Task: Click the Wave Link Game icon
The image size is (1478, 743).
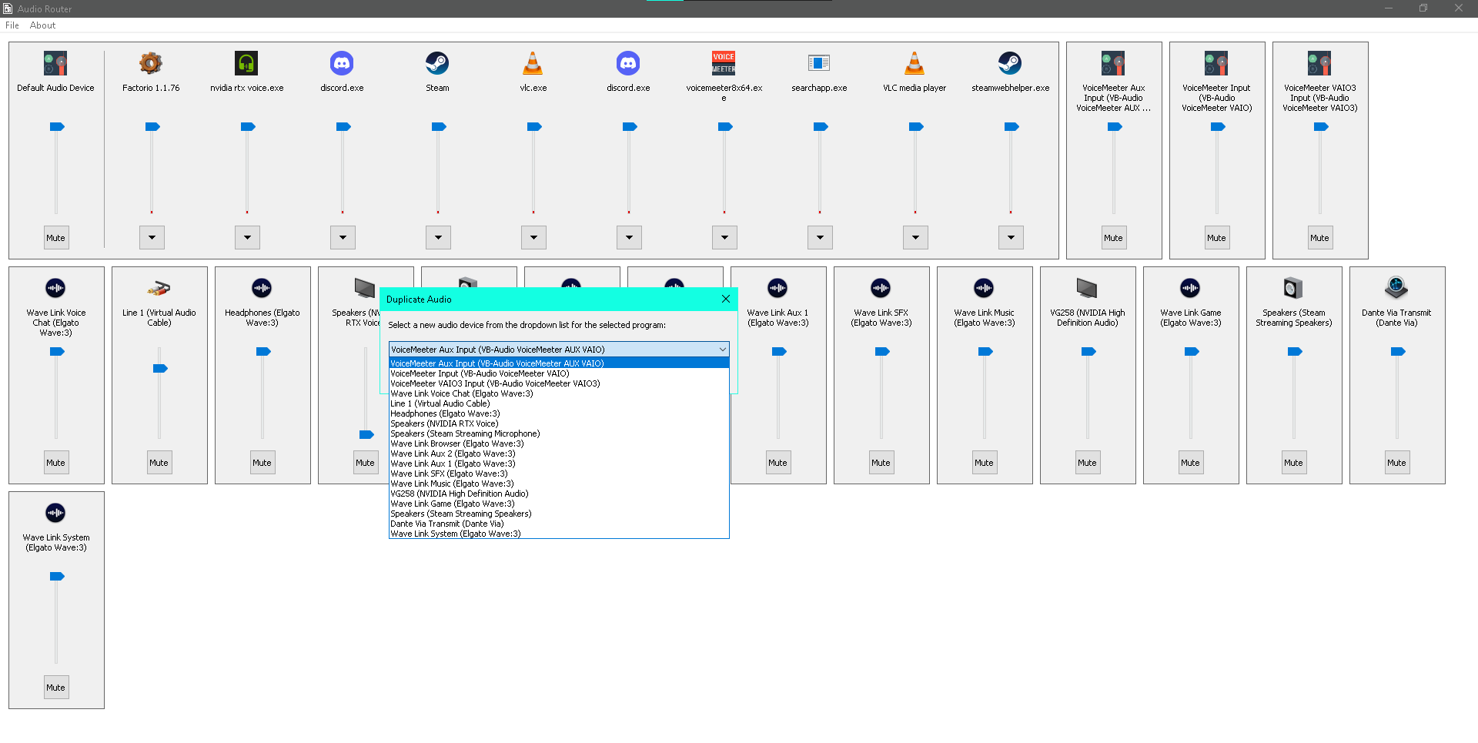Action: (1190, 288)
